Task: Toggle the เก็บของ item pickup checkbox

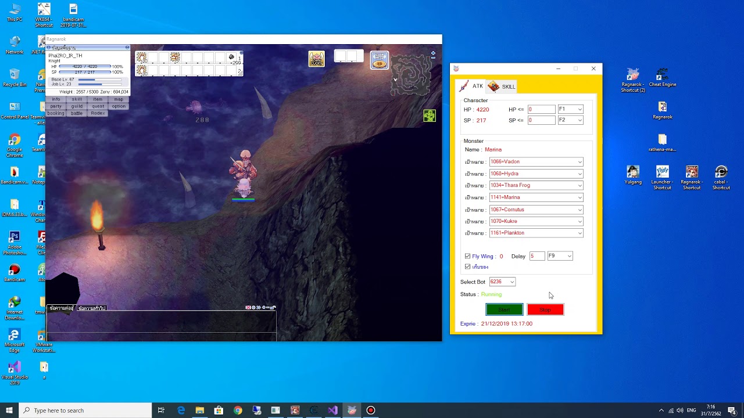Action: pyautogui.click(x=467, y=266)
